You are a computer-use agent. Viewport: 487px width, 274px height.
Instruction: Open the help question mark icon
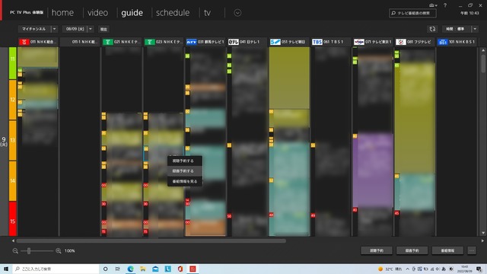pyautogui.click(x=445, y=5)
